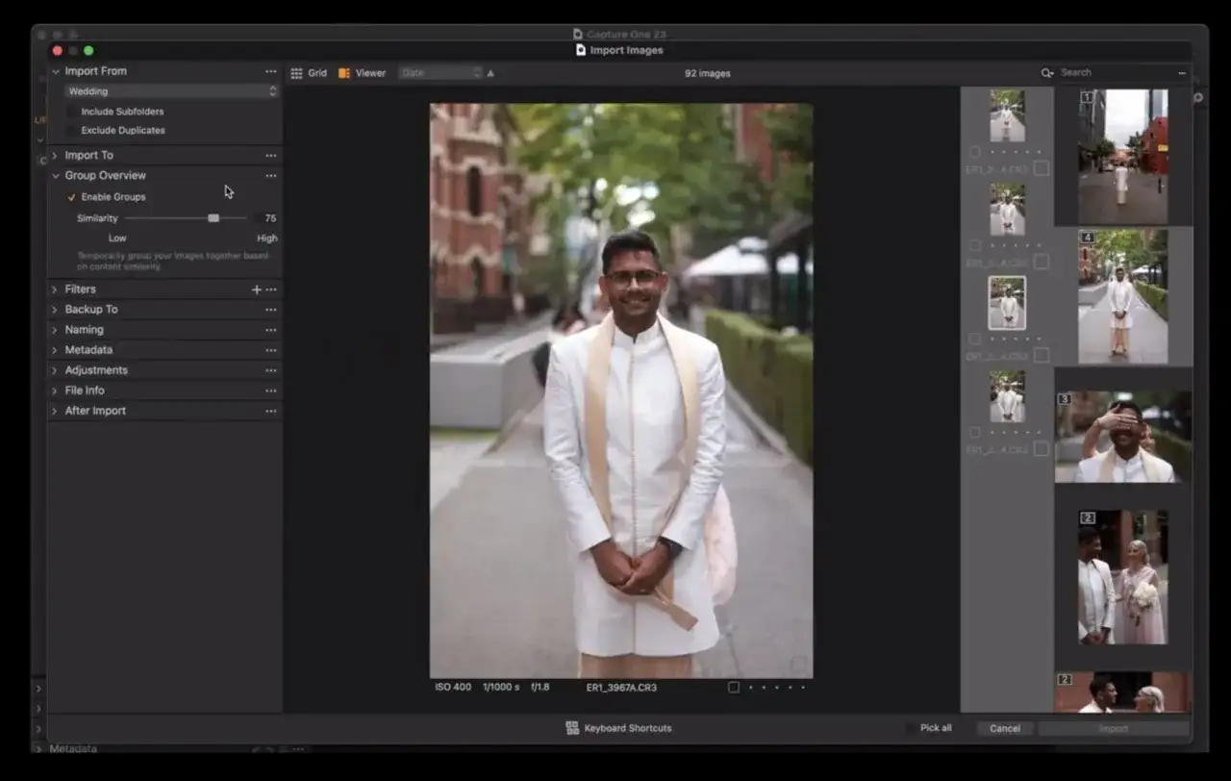Click the ER1_3967A.CR3 file name

621,688
